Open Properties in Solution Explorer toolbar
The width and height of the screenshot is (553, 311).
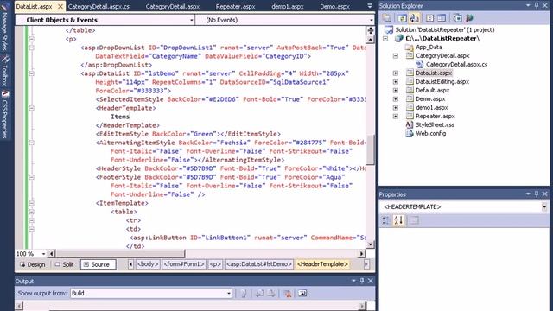click(x=387, y=18)
